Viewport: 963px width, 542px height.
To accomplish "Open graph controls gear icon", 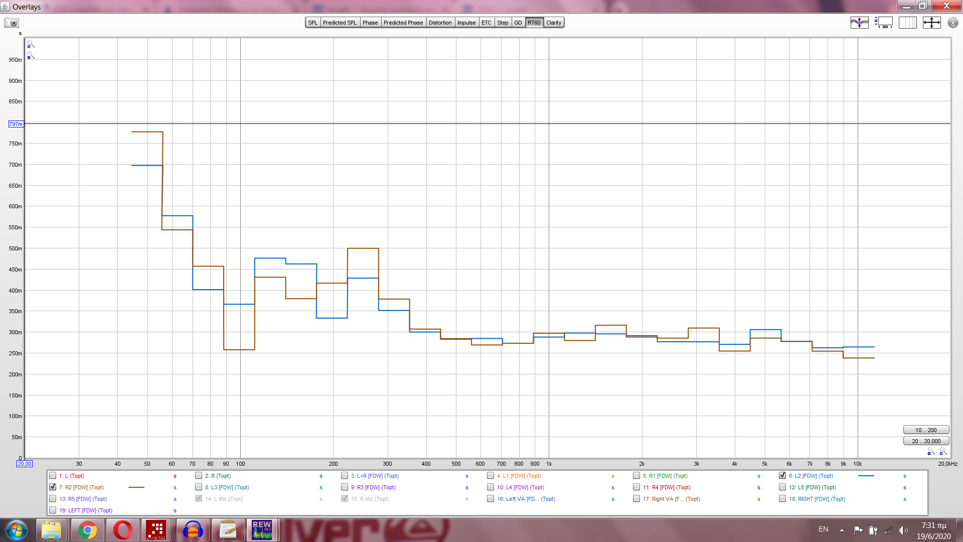I will 952,23.
